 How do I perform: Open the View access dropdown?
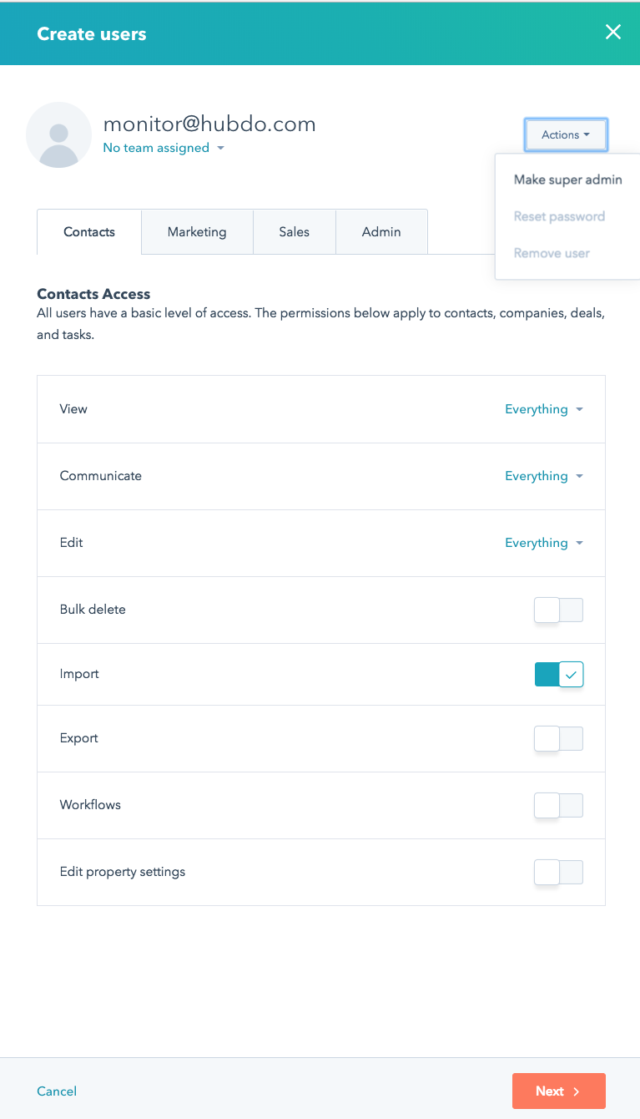544,409
